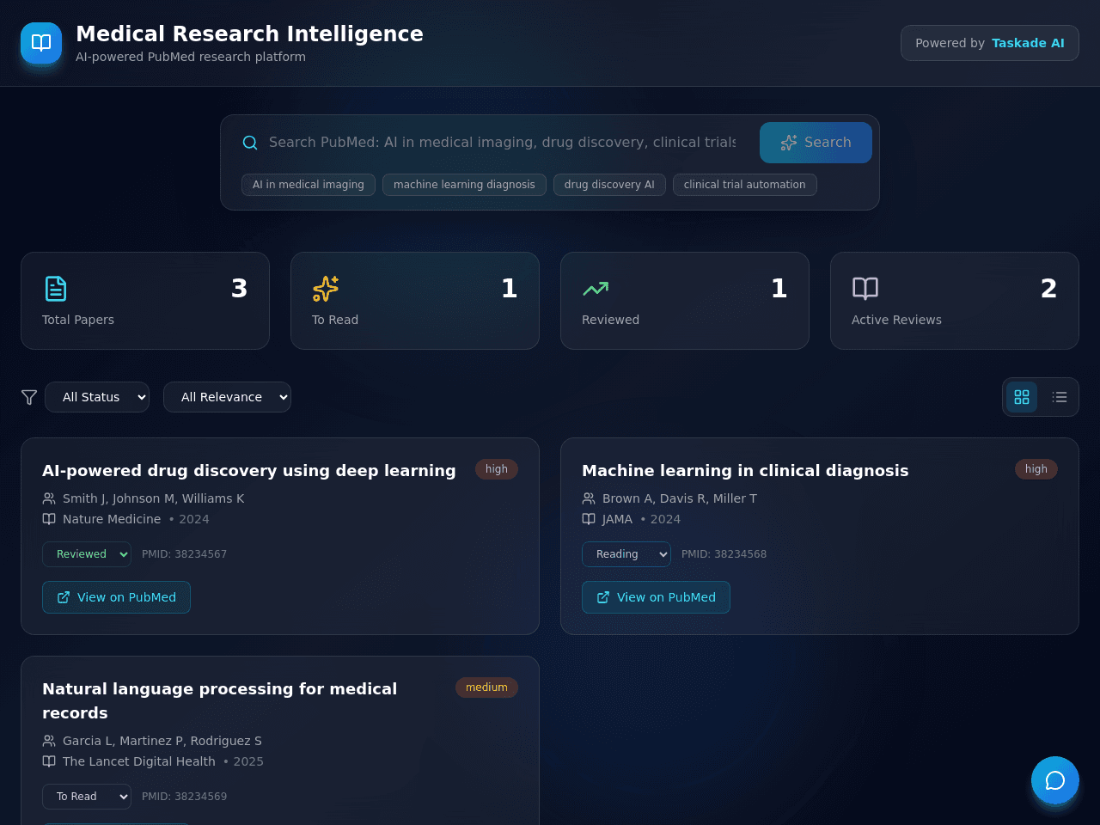This screenshot has height=825, width=1100.
Task: Click authors 'Brown A, Davis R, Miller T'
Action: pos(680,498)
